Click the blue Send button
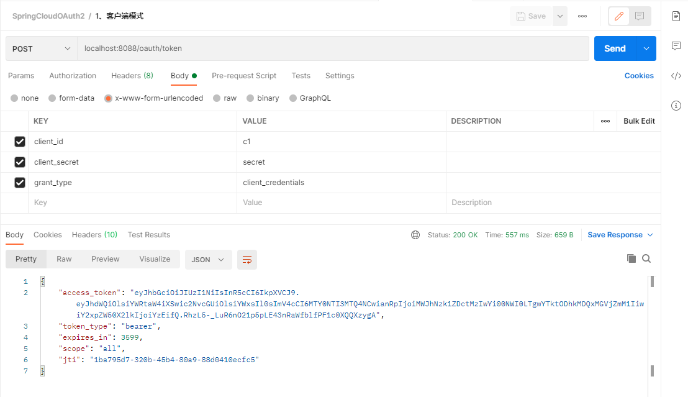This screenshot has height=397, width=688. 615,48
